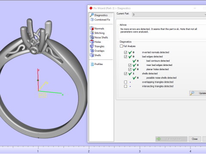This screenshot has height=154, width=206.
Task: Click the green check beside bad contours
Action: coord(134,61)
